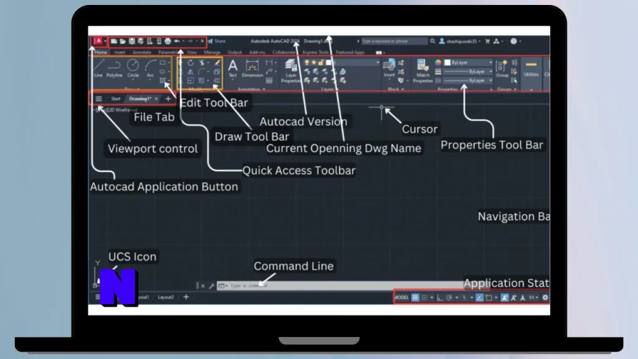Add new drawing tab with plus

[168, 99]
